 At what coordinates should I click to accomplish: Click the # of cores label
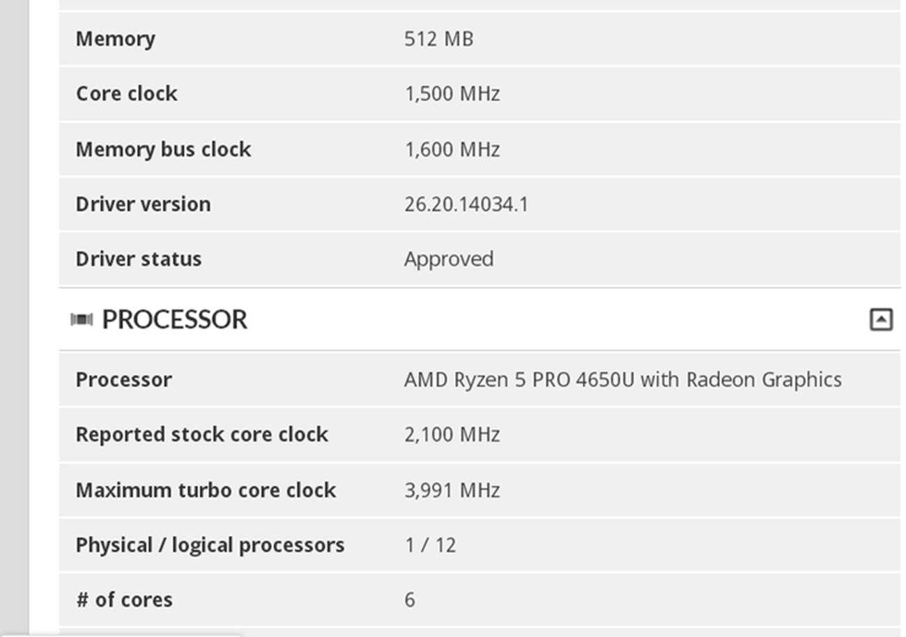click(x=123, y=599)
